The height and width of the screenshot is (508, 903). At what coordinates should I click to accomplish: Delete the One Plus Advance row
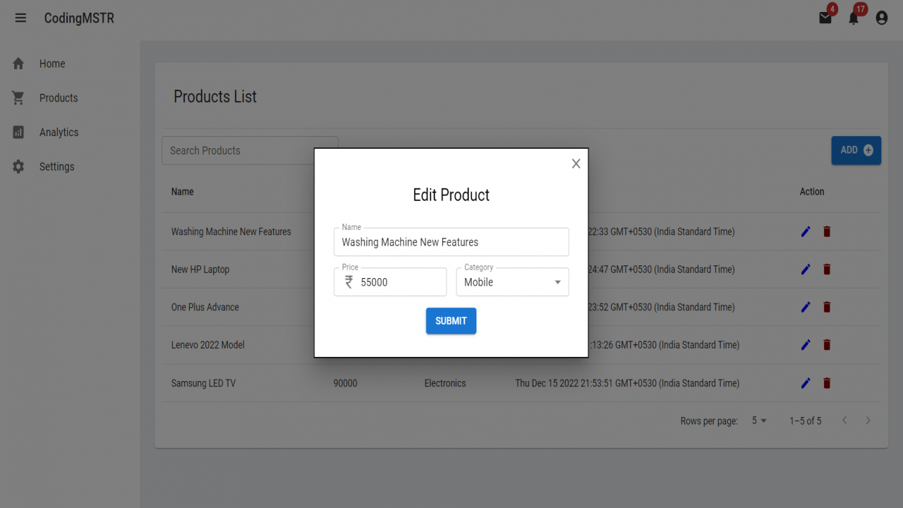[x=827, y=307]
